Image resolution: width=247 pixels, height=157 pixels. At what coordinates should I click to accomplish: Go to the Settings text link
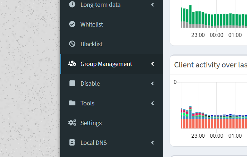tap(91, 123)
